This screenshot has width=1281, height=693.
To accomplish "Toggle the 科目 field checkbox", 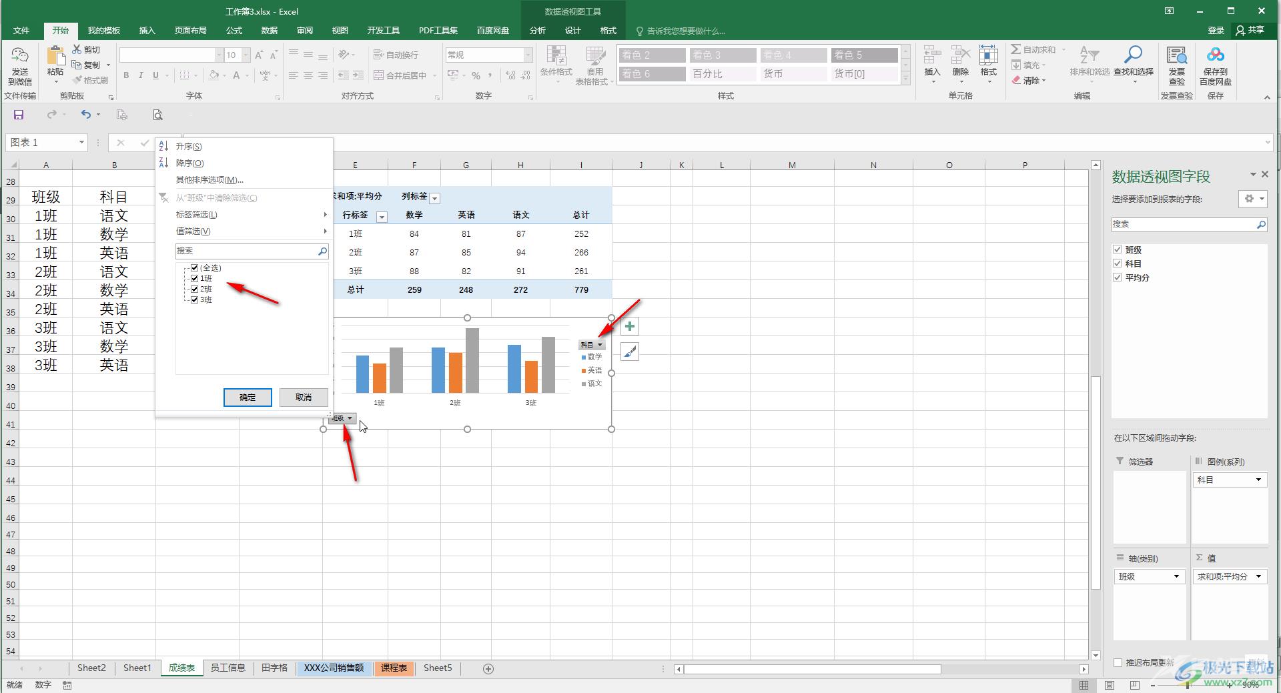I will coord(1118,263).
